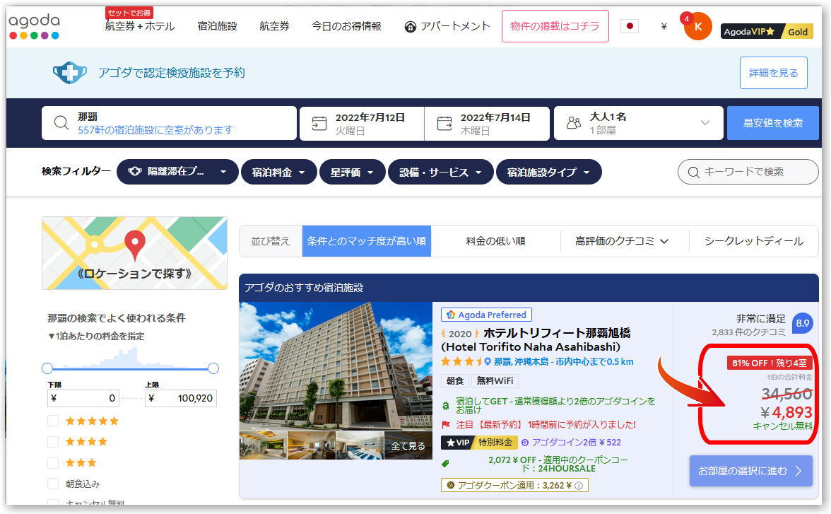The image size is (831, 514).
Task: Click the VIP star badge
Action: [x=457, y=443]
